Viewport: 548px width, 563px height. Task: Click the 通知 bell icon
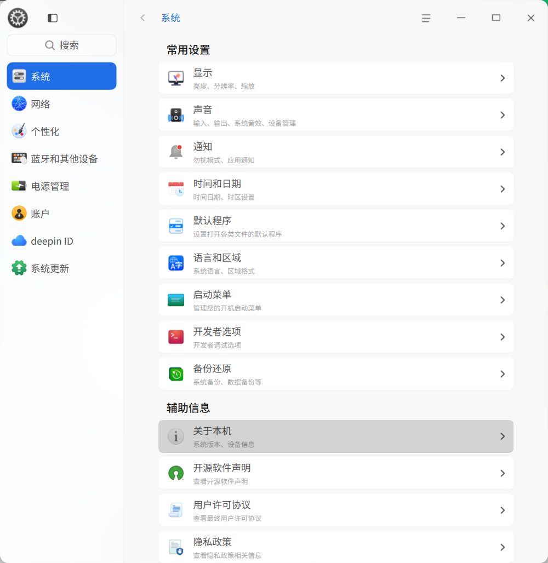tap(176, 152)
